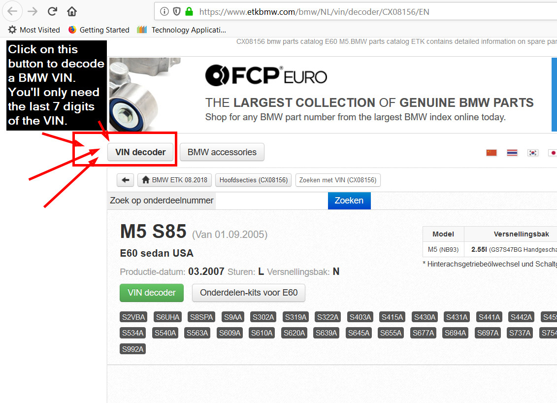This screenshot has width=557, height=403.
Task: Select option code S322A
Action: point(328,317)
